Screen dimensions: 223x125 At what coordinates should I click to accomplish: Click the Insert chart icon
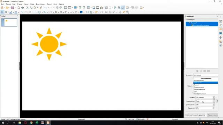click(101, 8)
